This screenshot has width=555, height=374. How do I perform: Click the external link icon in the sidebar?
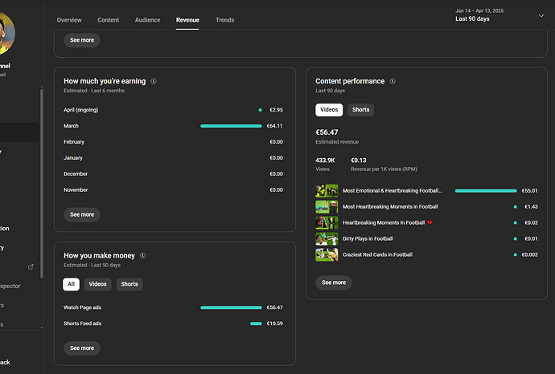click(31, 267)
